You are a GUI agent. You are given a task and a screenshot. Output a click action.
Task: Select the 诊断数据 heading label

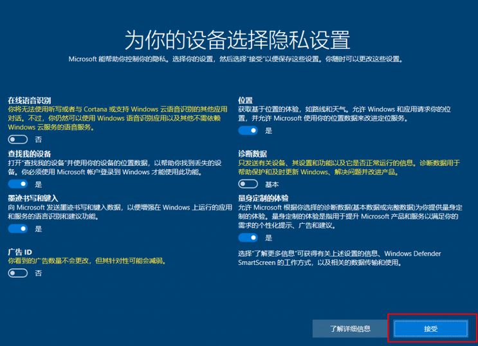(252, 154)
